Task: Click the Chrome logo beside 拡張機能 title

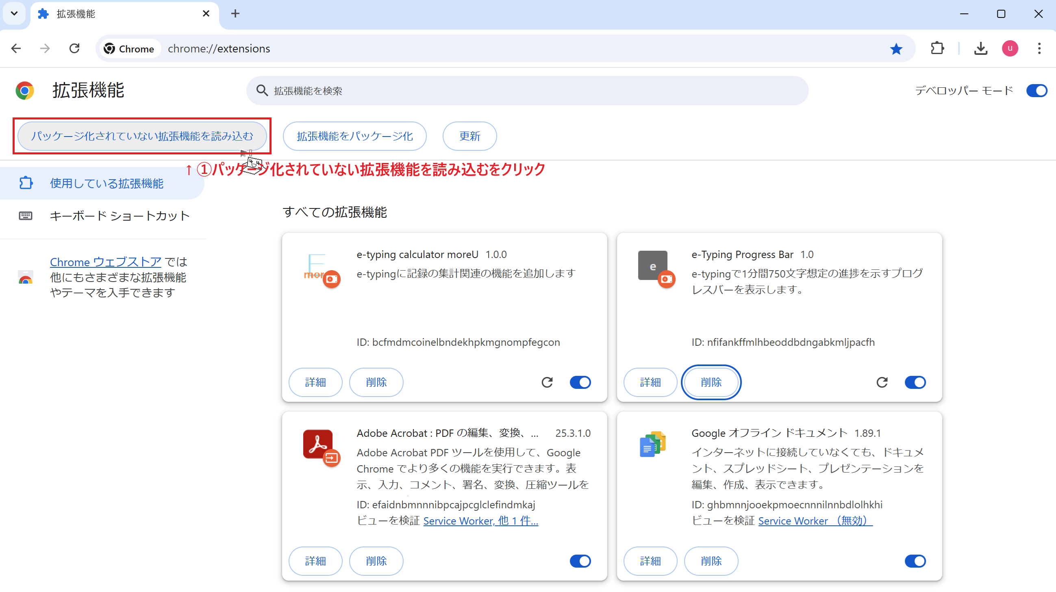Action: pos(25,91)
